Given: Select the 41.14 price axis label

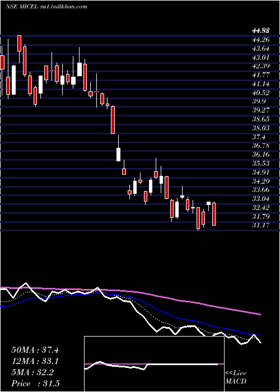Looking at the screenshot, I should [x=261, y=84].
